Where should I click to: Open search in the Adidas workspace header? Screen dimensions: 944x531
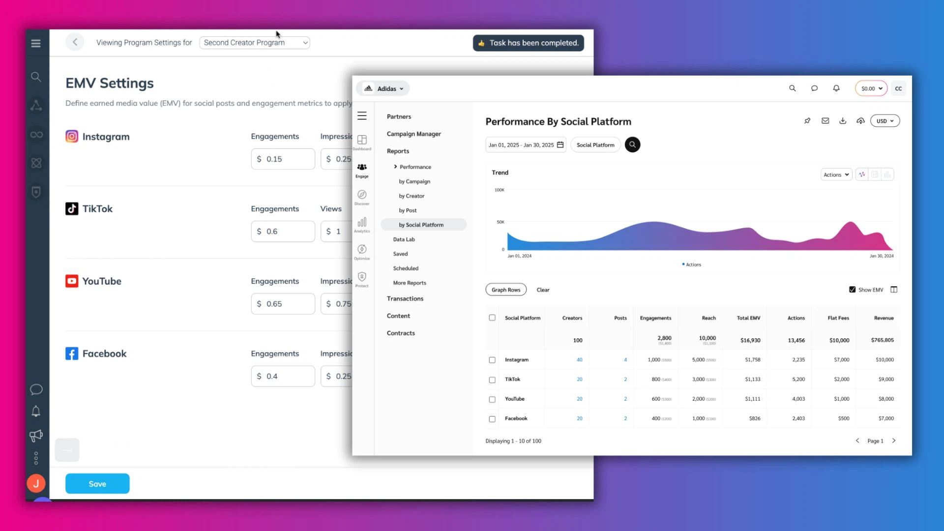tap(793, 88)
